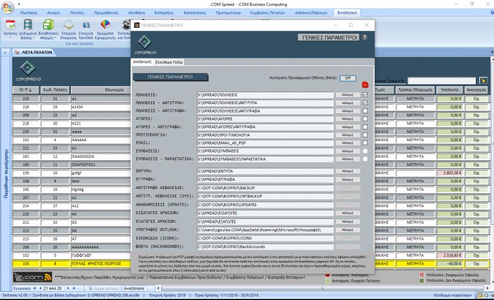Click Αλλαγή button for ΕΝΤΥΠΑ path
Viewport: 494px width, 300px height.
tap(347, 171)
